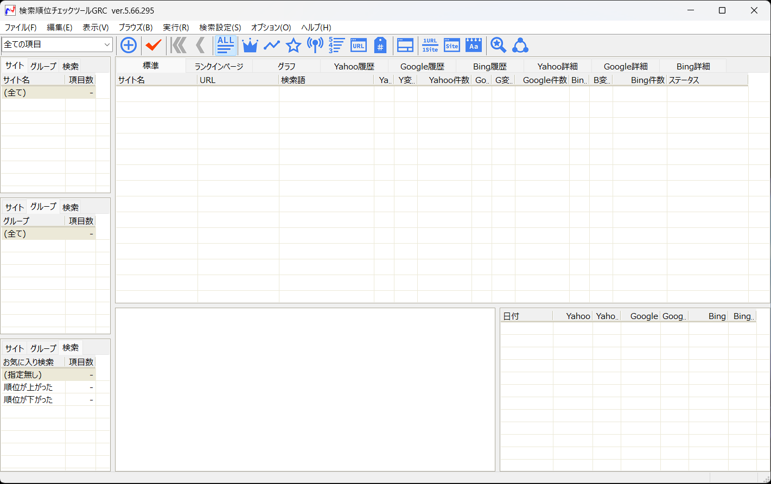Toggle the ALL items view icon
The height and width of the screenshot is (484, 771).
pos(225,45)
